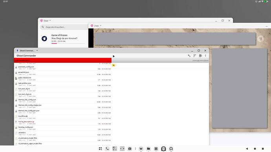Click the search magnifier in back Zapp window
Screen dimensions: 271x152
[x=43, y=27]
